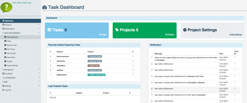Image resolution: width=247 pixels, height=103 pixels.
Task: Click greeting text Hello, Admin Admin Last
Action: [22, 3]
